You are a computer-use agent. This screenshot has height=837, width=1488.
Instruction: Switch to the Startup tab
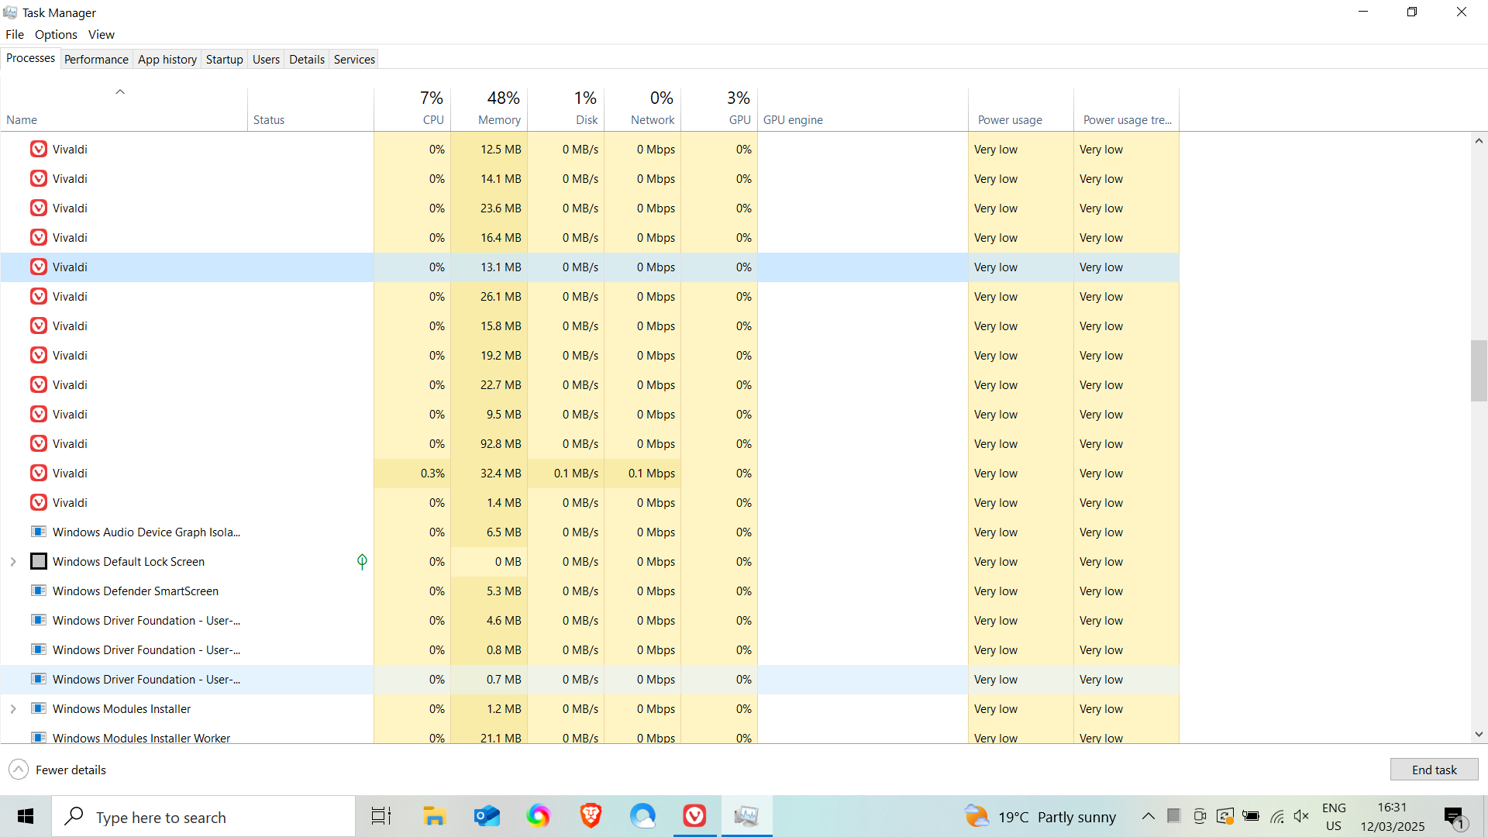[225, 59]
